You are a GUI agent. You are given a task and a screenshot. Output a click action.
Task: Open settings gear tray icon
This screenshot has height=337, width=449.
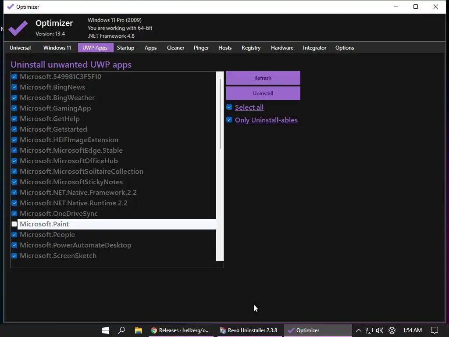[x=392, y=330]
